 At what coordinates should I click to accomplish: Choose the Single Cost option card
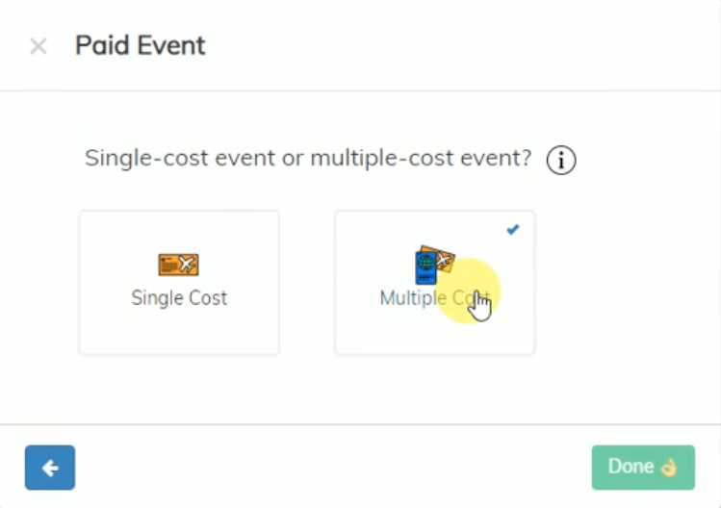tap(179, 282)
